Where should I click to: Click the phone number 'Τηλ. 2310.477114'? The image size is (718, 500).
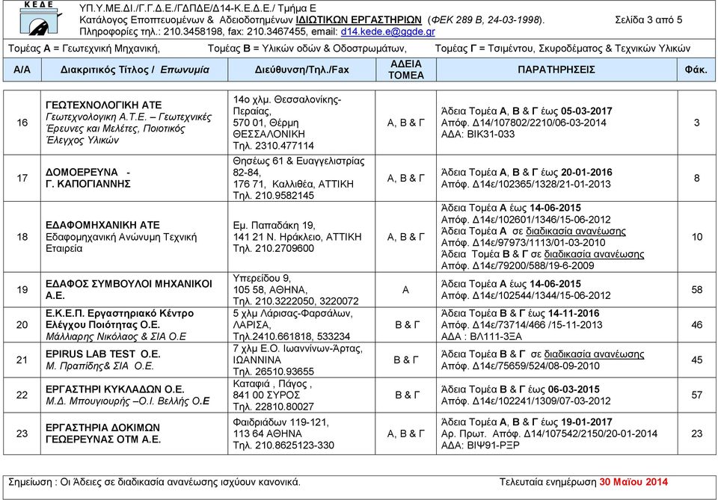274,146
